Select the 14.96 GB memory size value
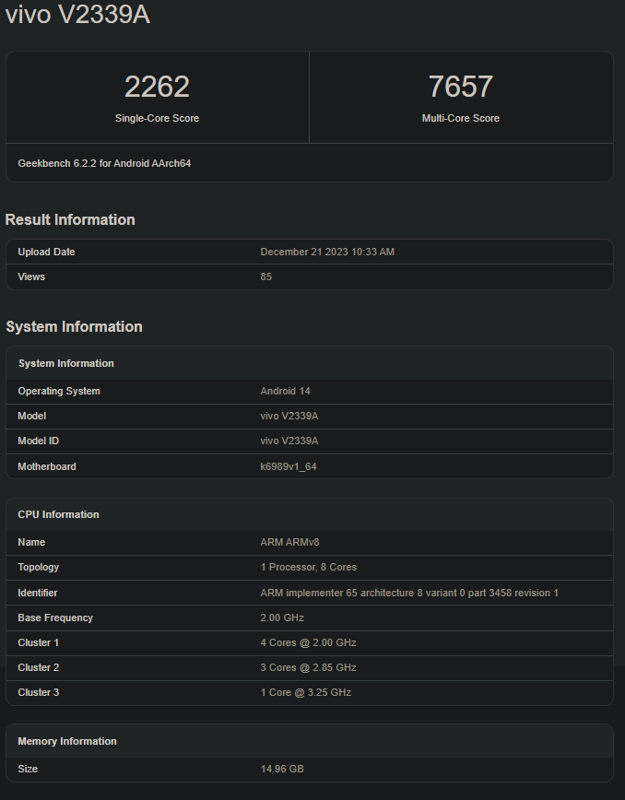 tap(281, 769)
